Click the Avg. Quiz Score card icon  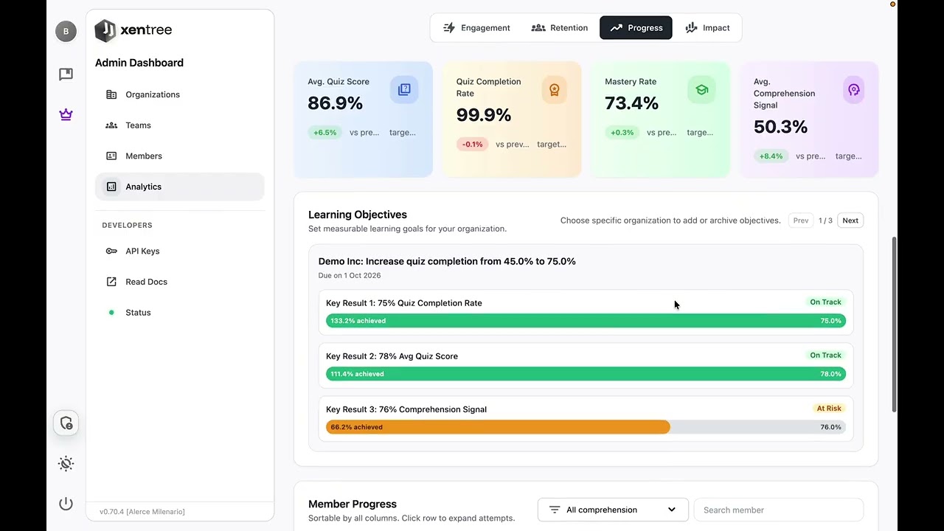pyautogui.click(x=404, y=89)
